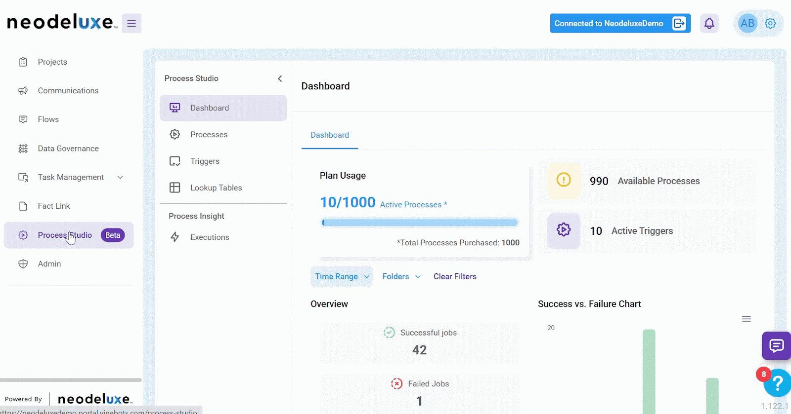The image size is (791, 414).
Task: Go to Executions under Process Insight
Action: (x=210, y=237)
